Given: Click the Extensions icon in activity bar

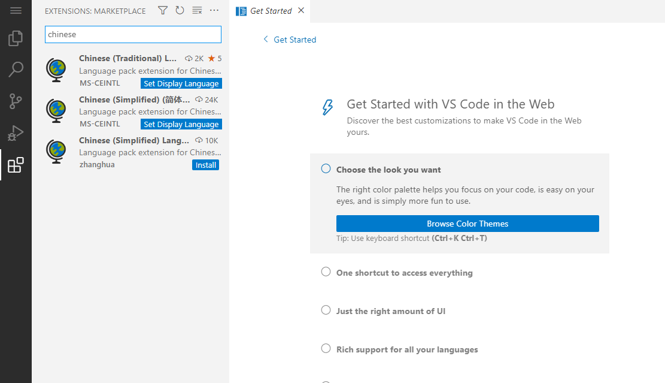Looking at the screenshot, I should point(16,165).
